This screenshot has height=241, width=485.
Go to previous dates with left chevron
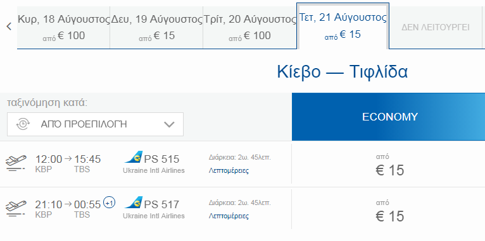9,26
